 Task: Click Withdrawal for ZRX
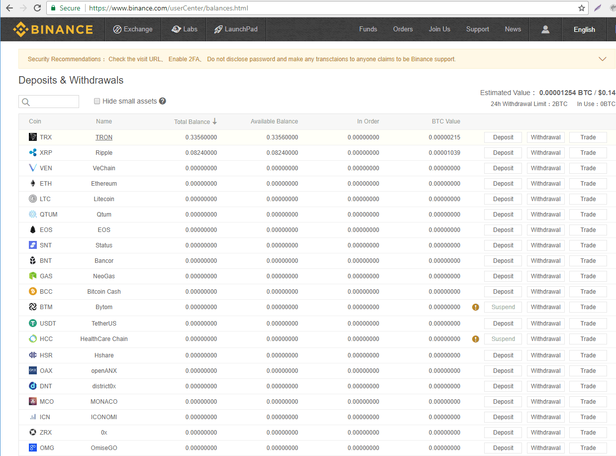[546, 433]
